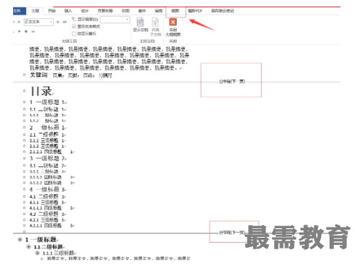The width and height of the screenshot is (355, 266).
Task: Toggle the 显示文本格式 checkbox
Action: click(x=74, y=26)
